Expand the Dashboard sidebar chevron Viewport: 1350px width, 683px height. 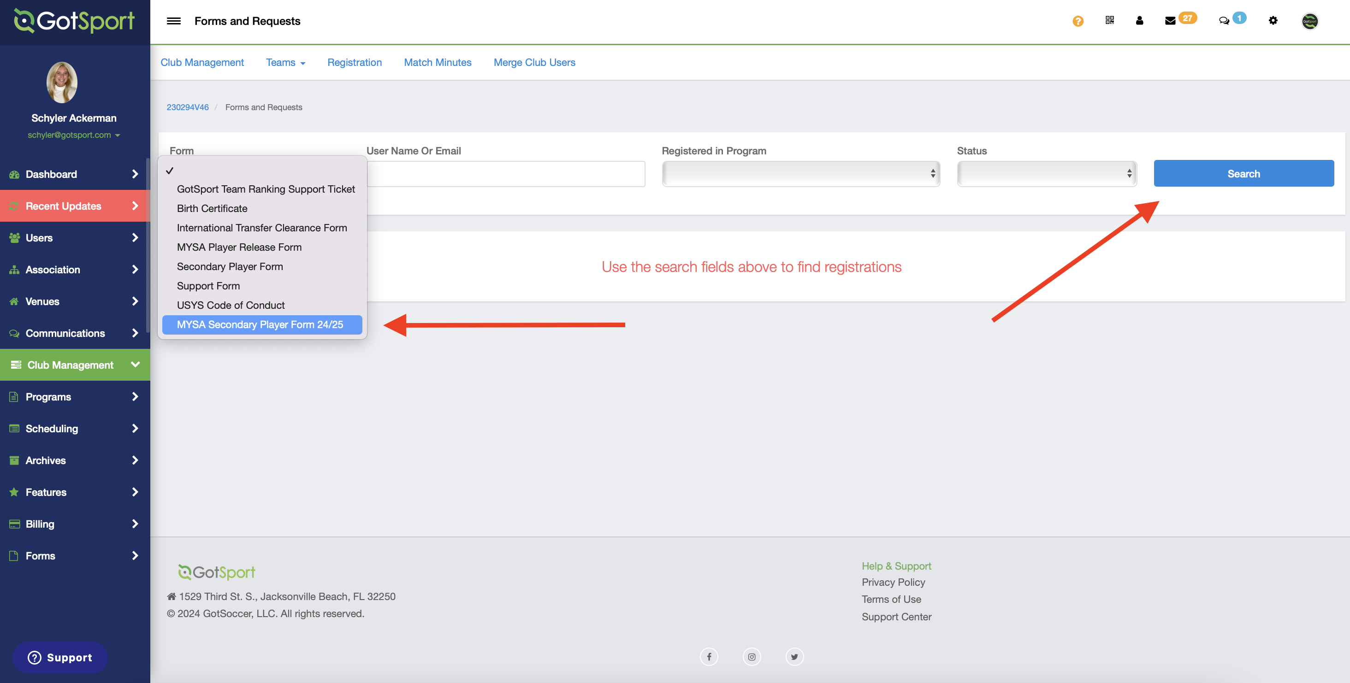point(135,174)
